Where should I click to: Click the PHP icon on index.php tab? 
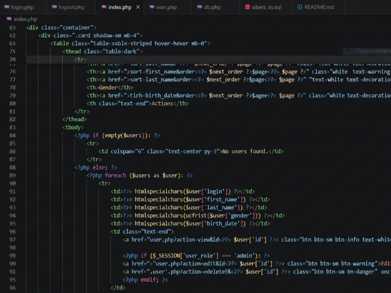pyautogui.click(x=104, y=7)
